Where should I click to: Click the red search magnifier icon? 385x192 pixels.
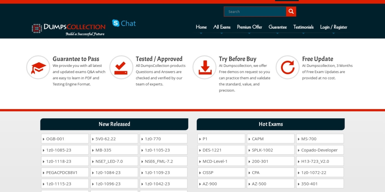pos(291,12)
